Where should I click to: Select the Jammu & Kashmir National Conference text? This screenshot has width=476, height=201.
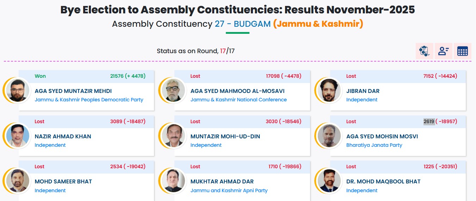pyautogui.click(x=239, y=100)
